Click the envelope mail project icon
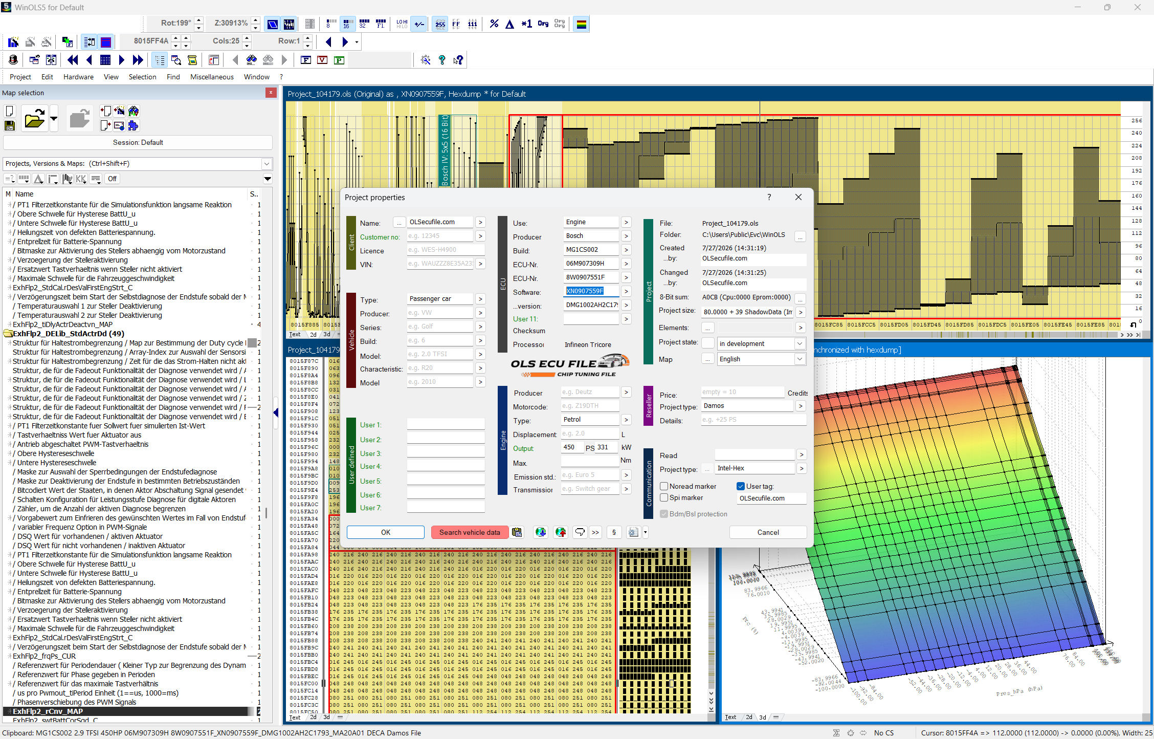This screenshot has height=739, width=1154. pyautogui.click(x=119, y=125)
